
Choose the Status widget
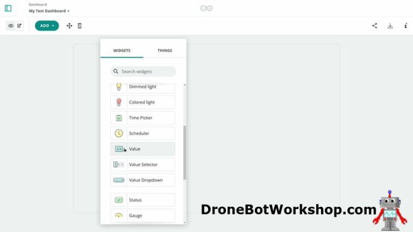coord(143,200)
